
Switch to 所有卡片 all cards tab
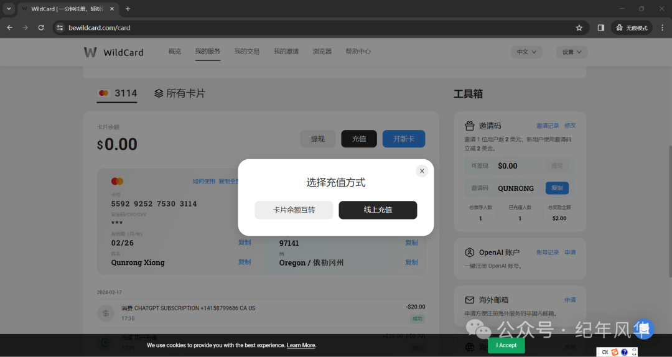coord(179,93)
